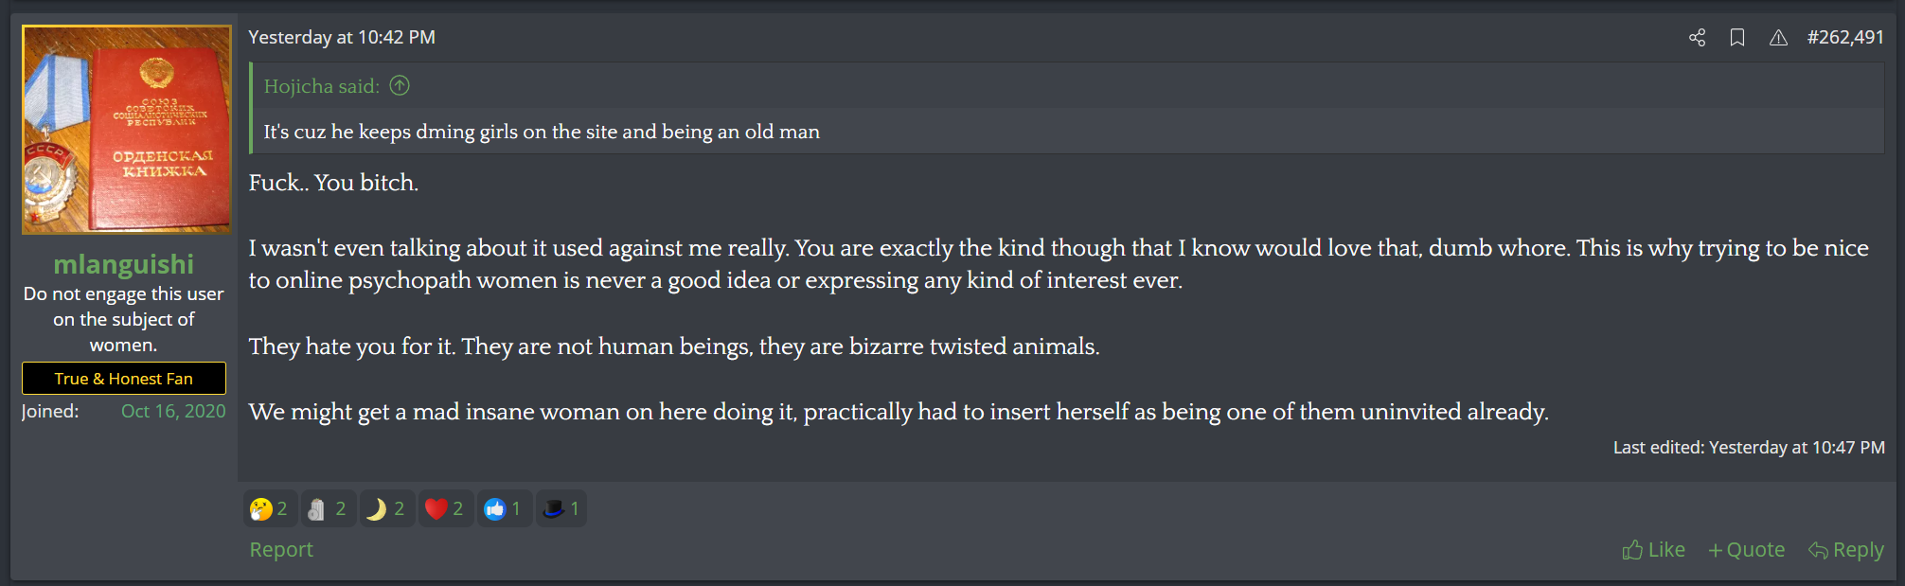The width and height of the screenshot is (1905, 586).
Task: Click the "Yesterday at 10:42 PM" timestamp
Action: tap(342, 38)
